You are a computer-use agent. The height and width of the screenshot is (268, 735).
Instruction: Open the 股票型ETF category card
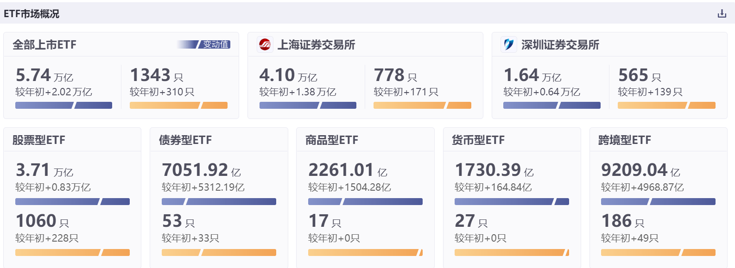39,140
